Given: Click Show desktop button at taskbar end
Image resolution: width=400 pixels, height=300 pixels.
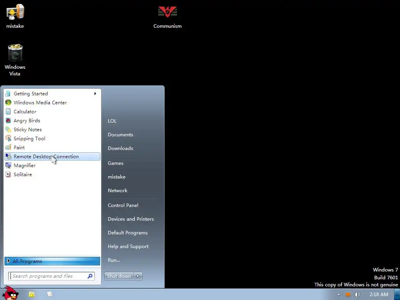Looking at the screenshot, I should (397, 295).
